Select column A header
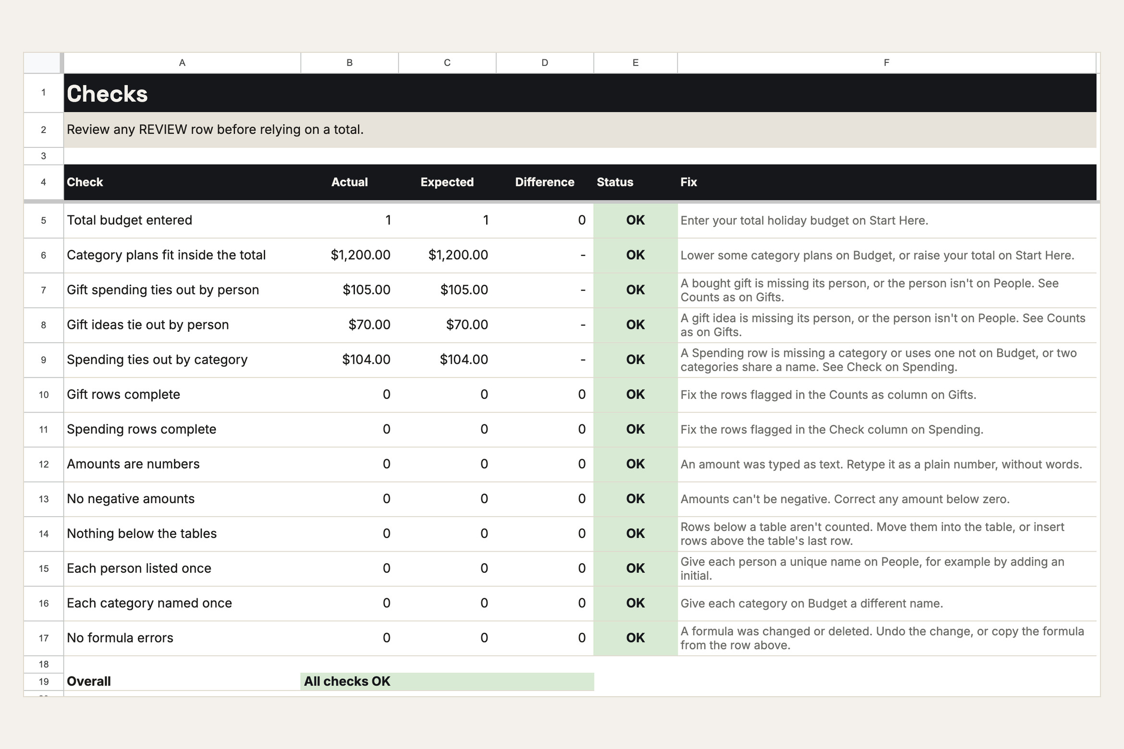This screenshot has width=1124, height=749. (182, 63)
